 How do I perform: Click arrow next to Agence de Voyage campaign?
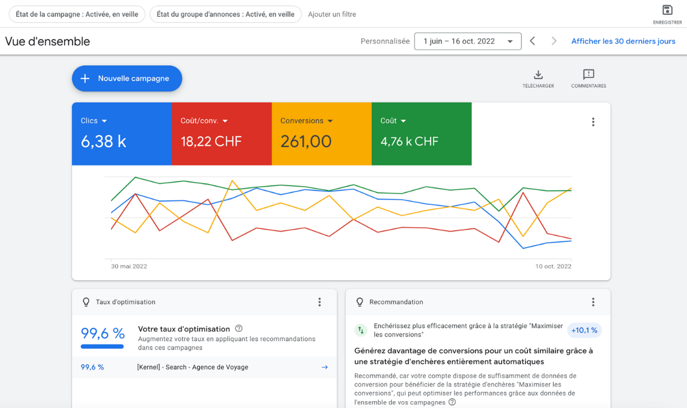325,367
